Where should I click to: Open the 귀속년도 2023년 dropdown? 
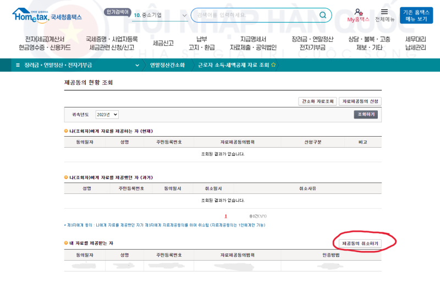click(107, 115)
